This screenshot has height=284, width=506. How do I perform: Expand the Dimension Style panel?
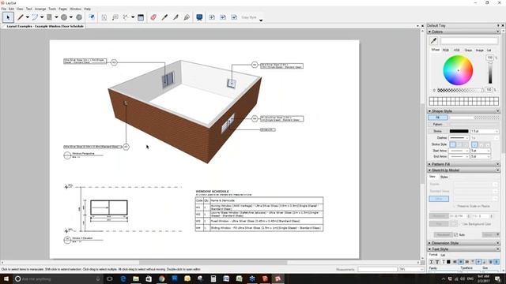429,243
